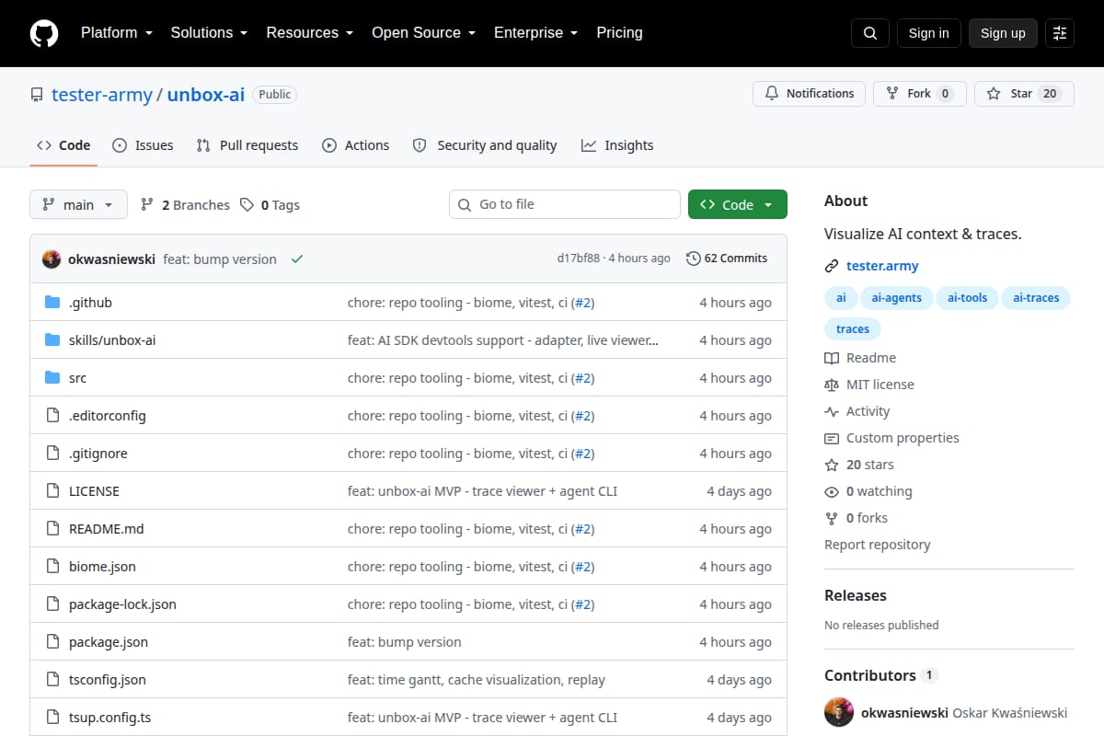The image size is (1104, 736).
Task: View the 0 Tags list
Action: [270, 204]
